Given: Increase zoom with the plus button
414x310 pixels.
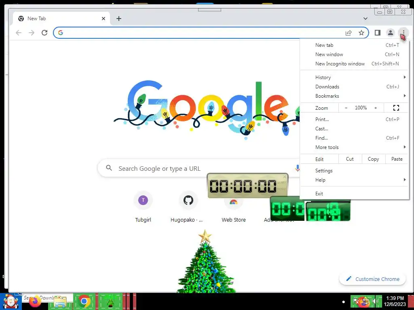Looking at the screenshot, I should coord(376,108).
